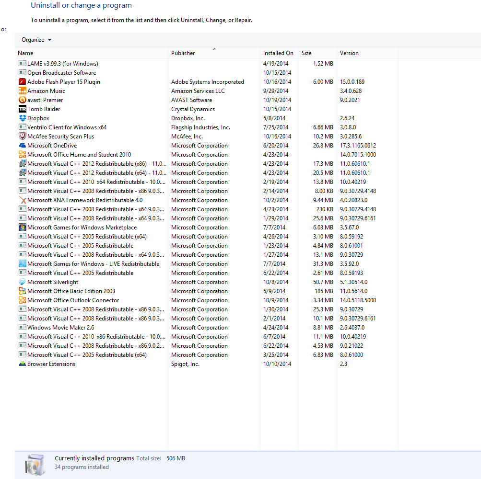Screen dimensions: 481x479
Task: Click the Open Broadcaster Software icon
Action: [23, 73]
